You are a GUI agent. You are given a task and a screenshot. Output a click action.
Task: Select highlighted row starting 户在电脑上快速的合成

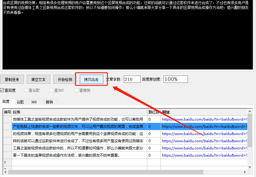coord(79,126)
